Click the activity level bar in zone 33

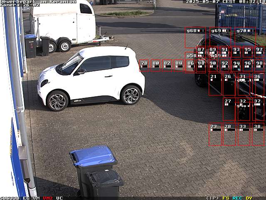click(x=245, y=130)
